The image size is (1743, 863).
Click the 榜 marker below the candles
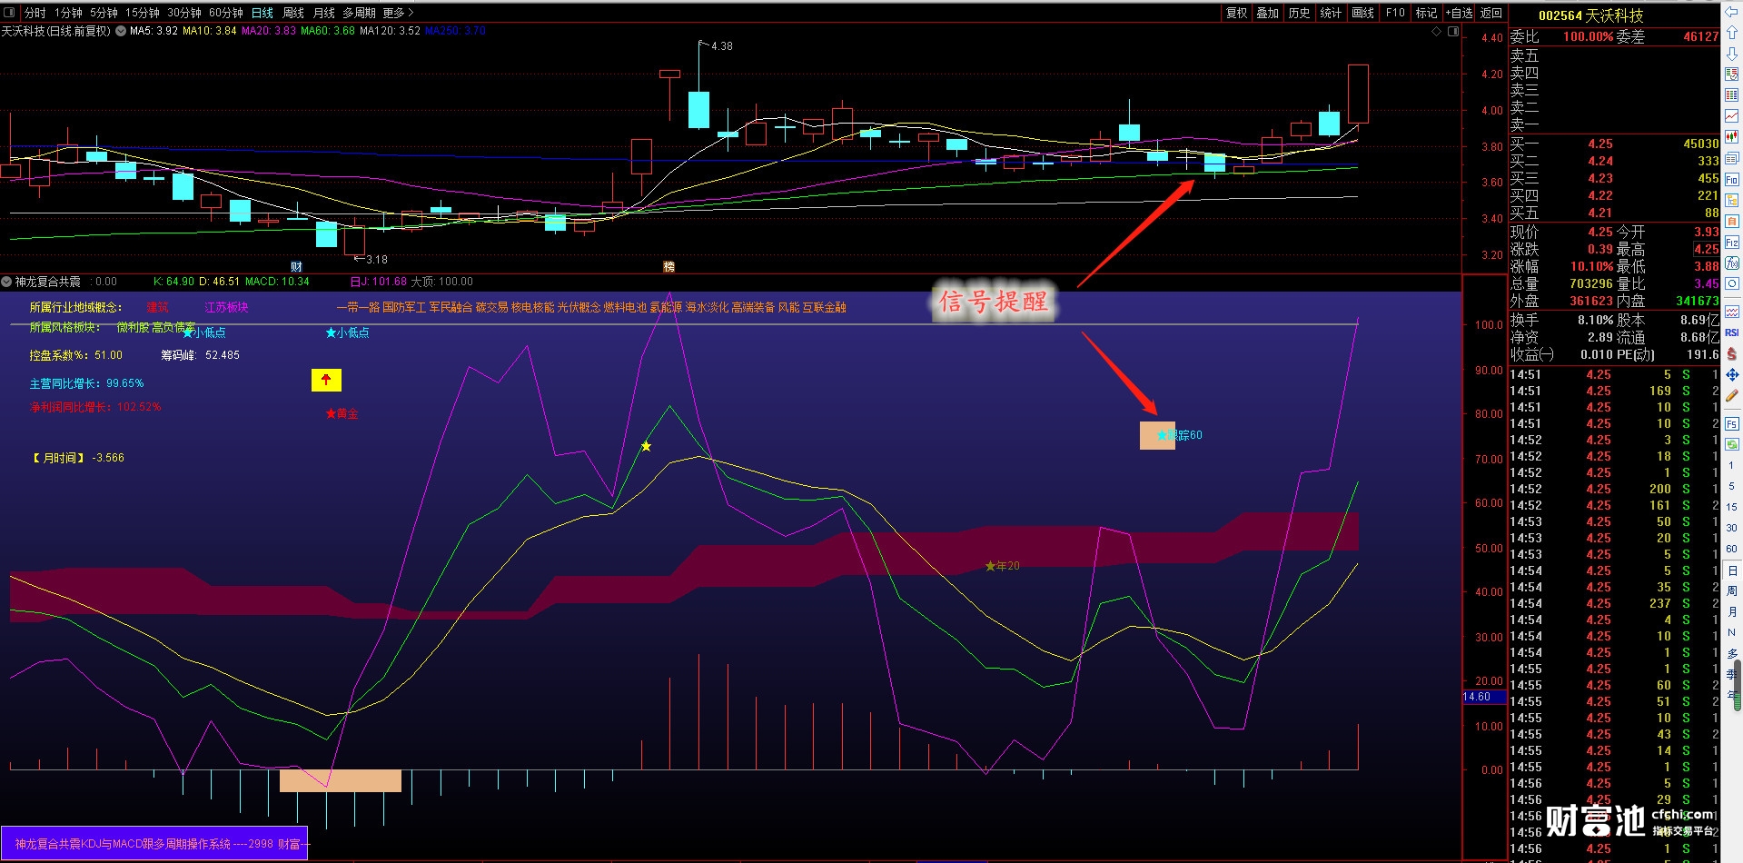(668, 266)
